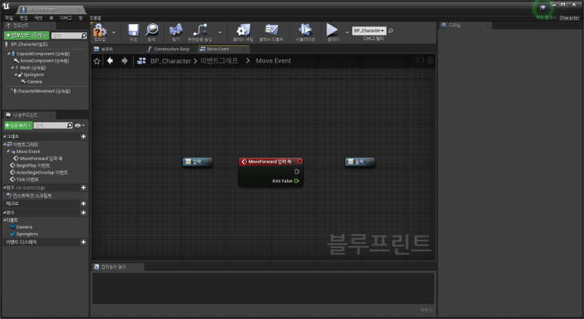Image resolution: width=584 pixels, height=319 pixels.
Task: Open the 편집 menu
Action: [x=24, y=18]
